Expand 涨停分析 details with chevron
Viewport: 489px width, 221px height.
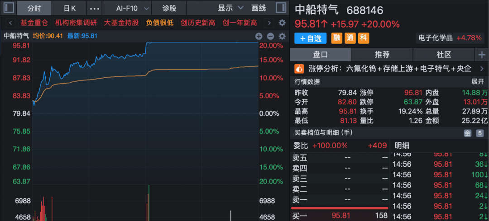tap(481, 69)
